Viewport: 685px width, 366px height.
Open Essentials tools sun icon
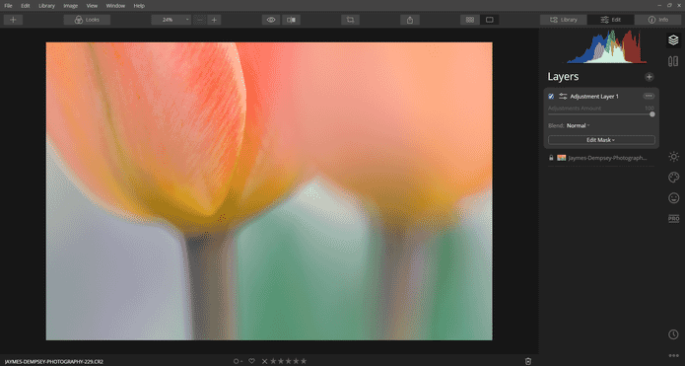coord(673,157)
